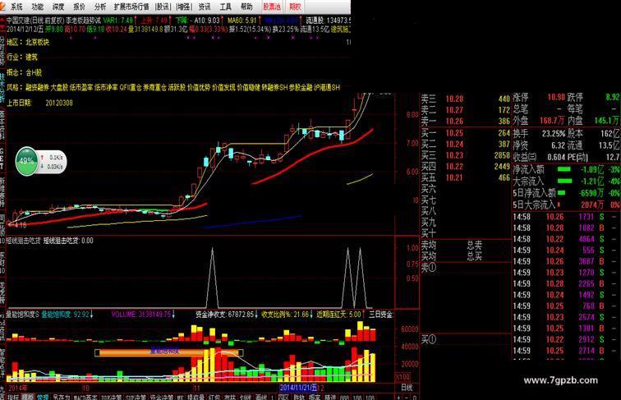Select the trade row with volume 3687
The width and height of the screenshot is (621, 400).
(566, 261)
